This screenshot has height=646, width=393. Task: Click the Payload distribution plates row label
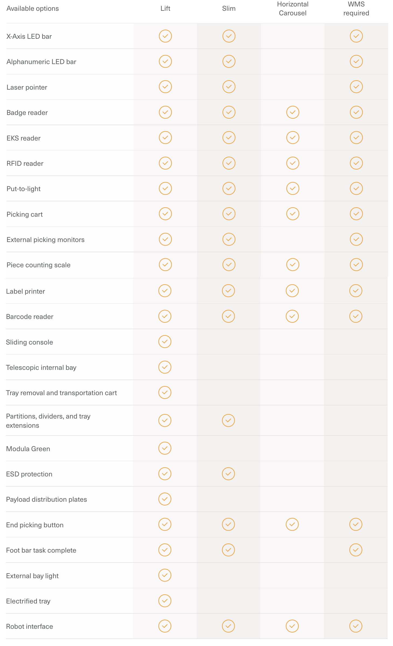pyautogui.click(x=46, y=500)
